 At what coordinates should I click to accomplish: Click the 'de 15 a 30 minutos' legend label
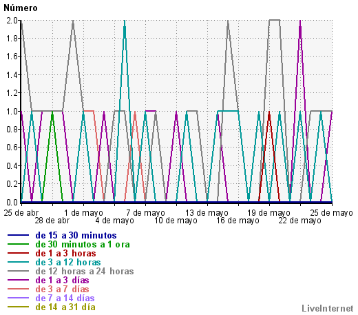pyautogui.click(x=76, y=236)
